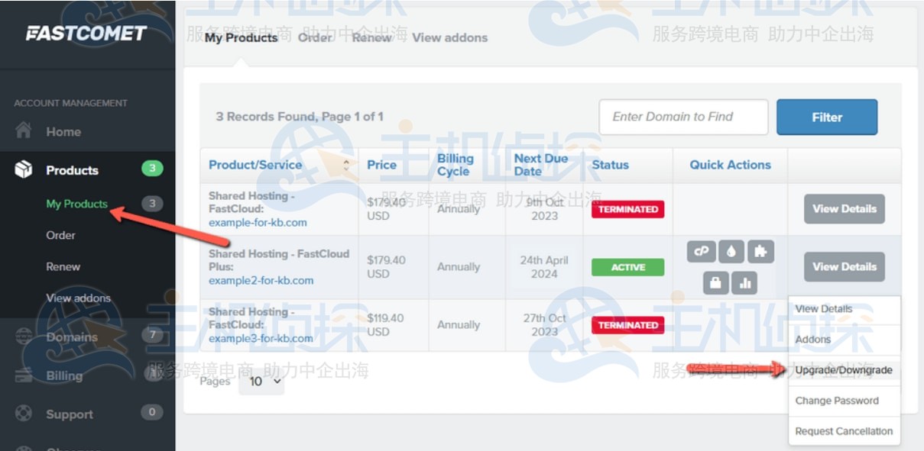Click the Product/Service column header
The width and height of the screenshot is (924, 451).
tap(255, 165)
